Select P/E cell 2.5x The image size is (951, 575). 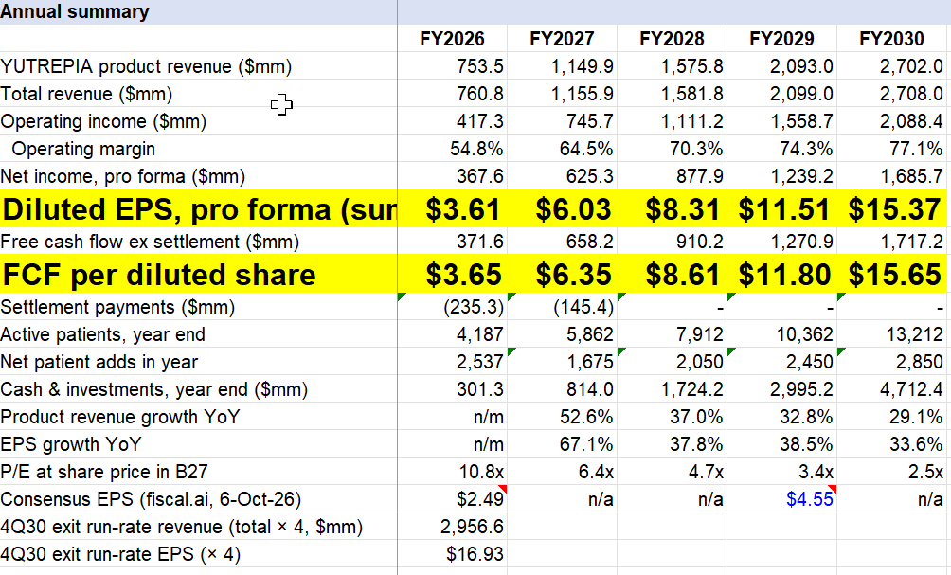891,472
